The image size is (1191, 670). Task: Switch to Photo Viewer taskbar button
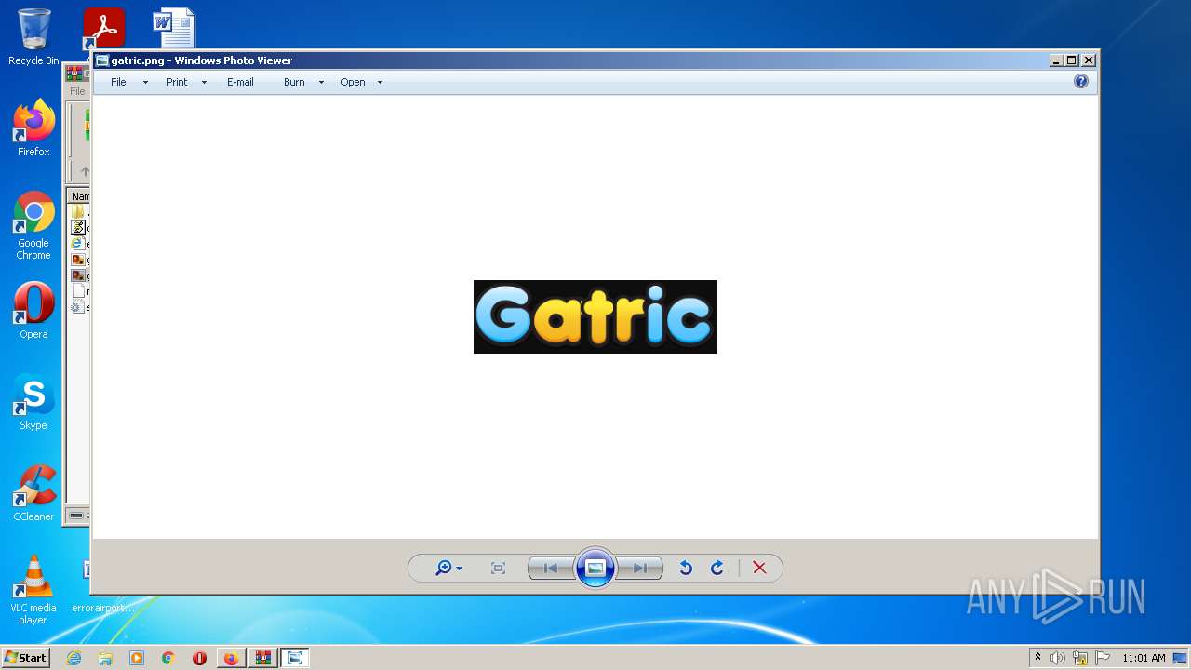click(295, 658)
